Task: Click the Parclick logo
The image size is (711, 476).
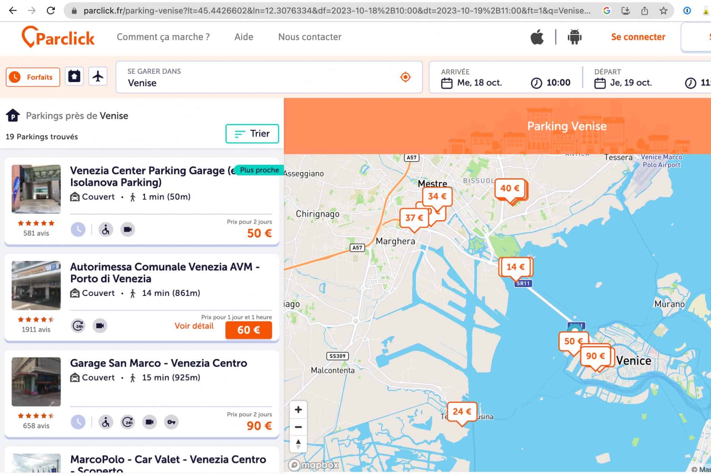Action: (58, 37)
